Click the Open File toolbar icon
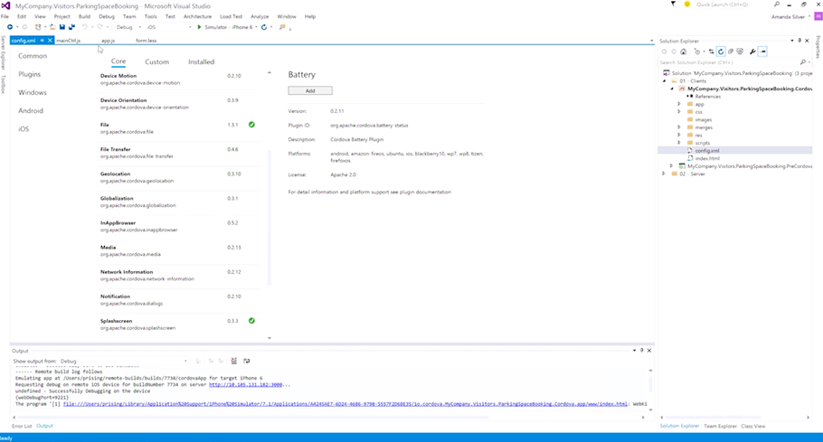The height and width of the screenshot is (442, 823). point(52,27)
